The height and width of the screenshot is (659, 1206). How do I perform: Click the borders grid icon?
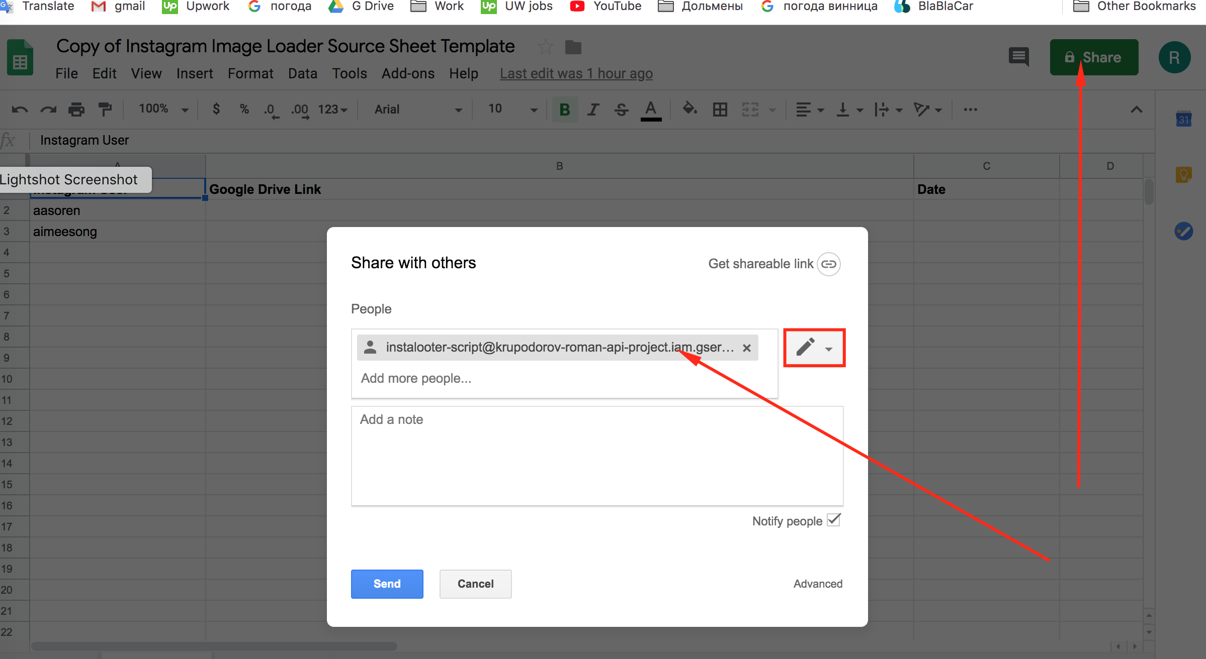coord(720,109)
